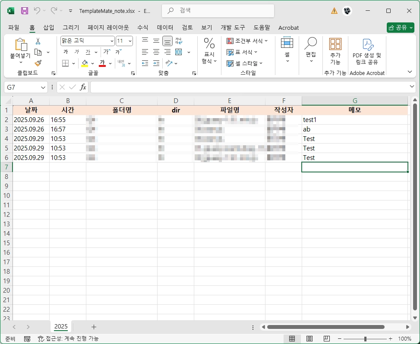Toggle bold formatting in the font group
The image size is (420, 344).
click(66, 52)
